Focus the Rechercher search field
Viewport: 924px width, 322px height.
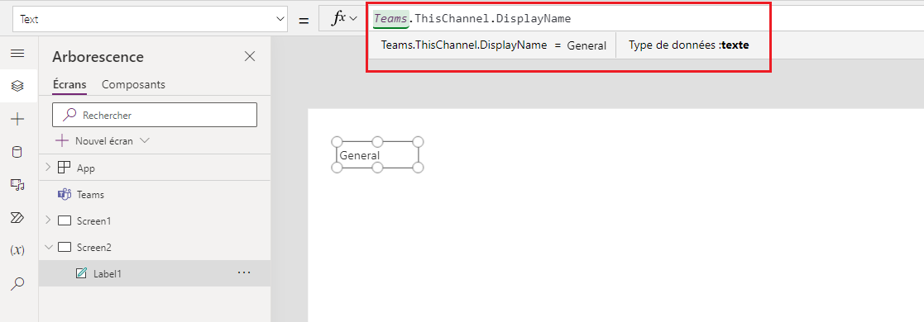(x=155, y=115)
